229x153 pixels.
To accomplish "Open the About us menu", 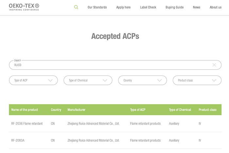I will pyautogui.click(x=215, y=7).
